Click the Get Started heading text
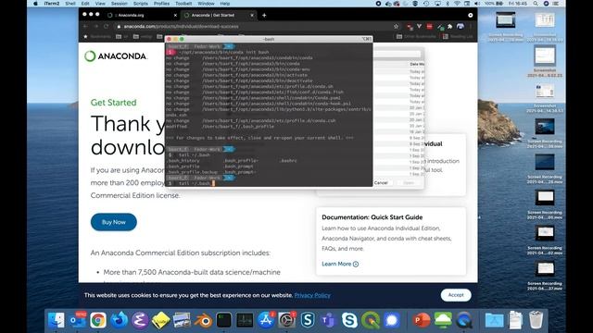593x333 pixels. (113, 103)
